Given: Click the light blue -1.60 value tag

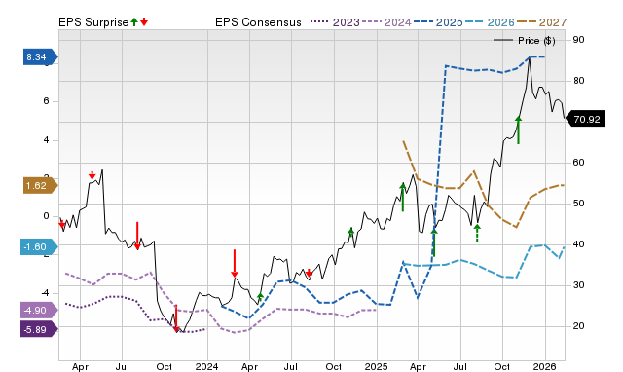Looking at the screenshot, I should (39, 247).
